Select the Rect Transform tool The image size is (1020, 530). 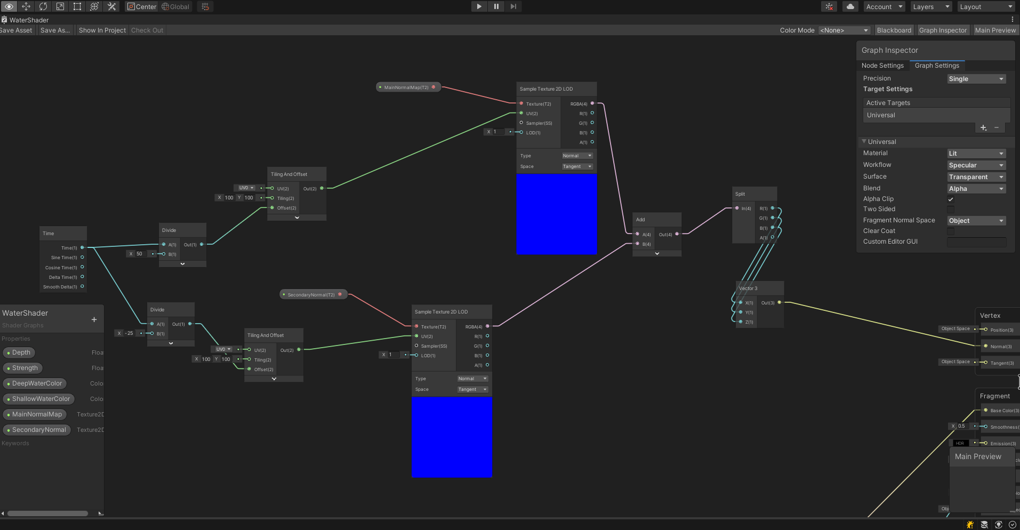pos(77,6)
